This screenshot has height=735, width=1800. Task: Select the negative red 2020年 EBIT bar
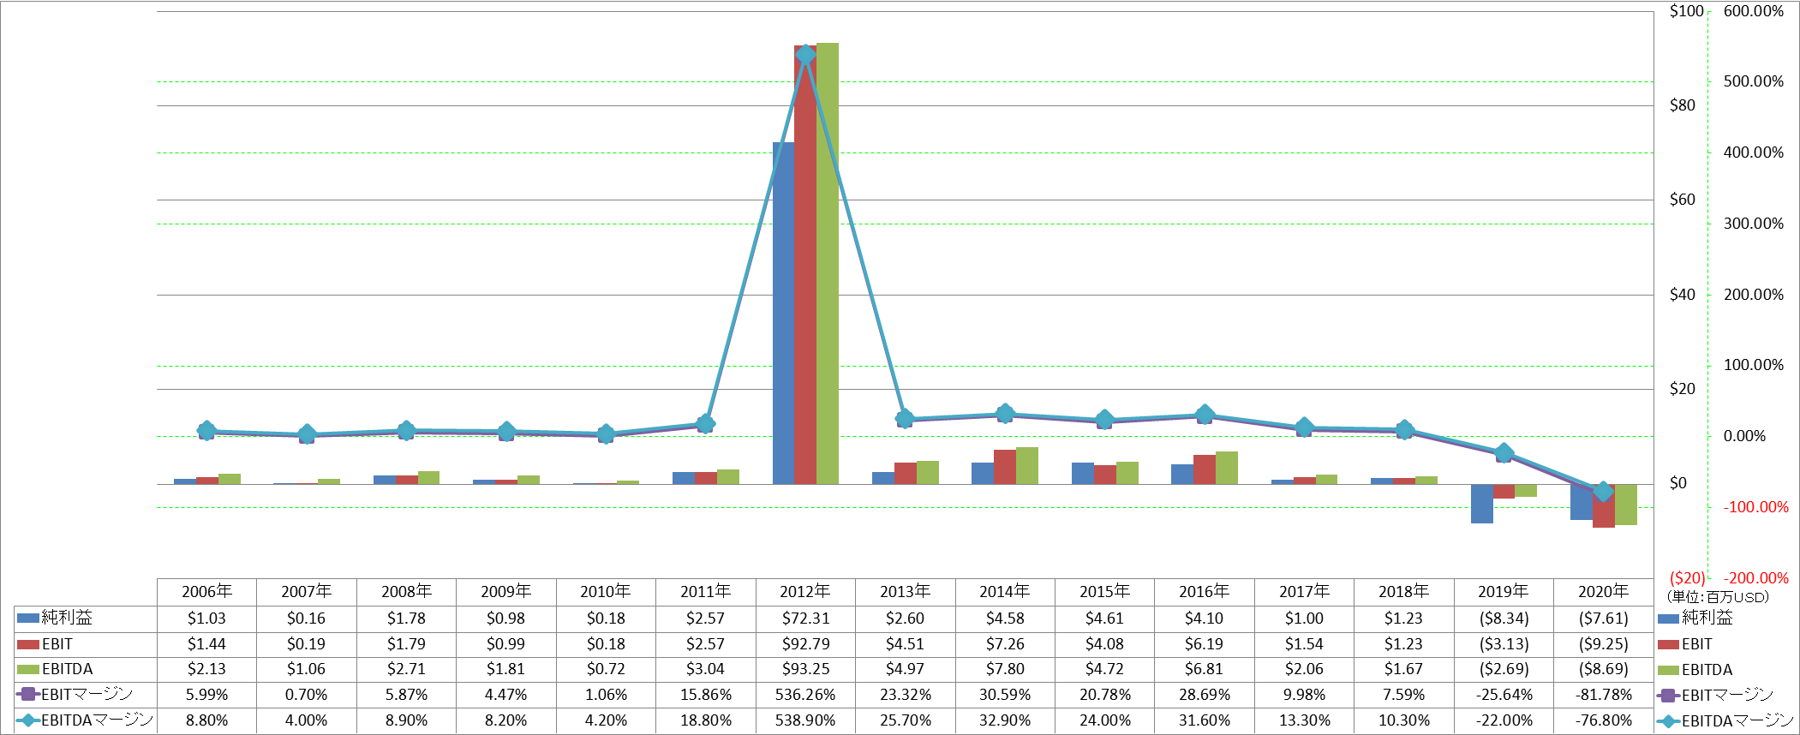(1604, 505)
